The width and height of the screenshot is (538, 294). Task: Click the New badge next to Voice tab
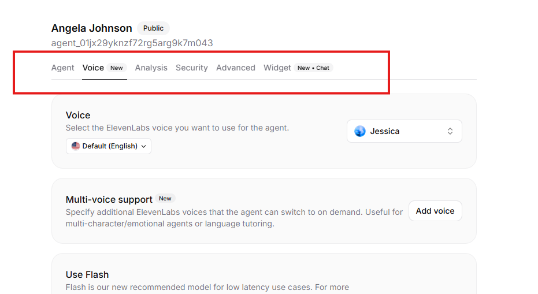pos(116,68)
